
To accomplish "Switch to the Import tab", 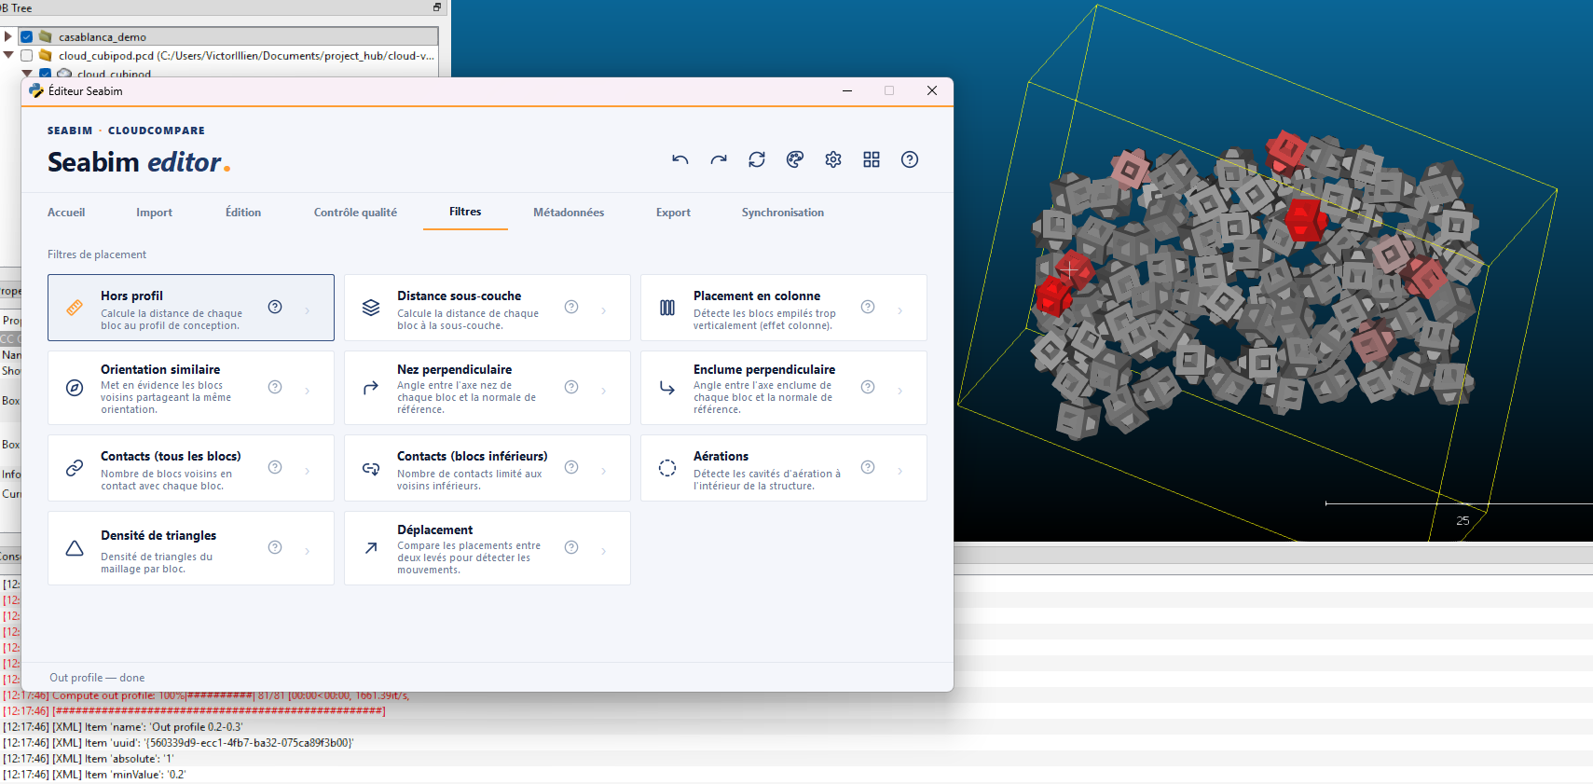I will pyautogui.click(x=154, y=213).
